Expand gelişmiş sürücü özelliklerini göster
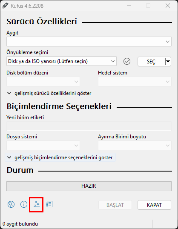178x229 pixels. pyautogui.click(x=49, y=93)
